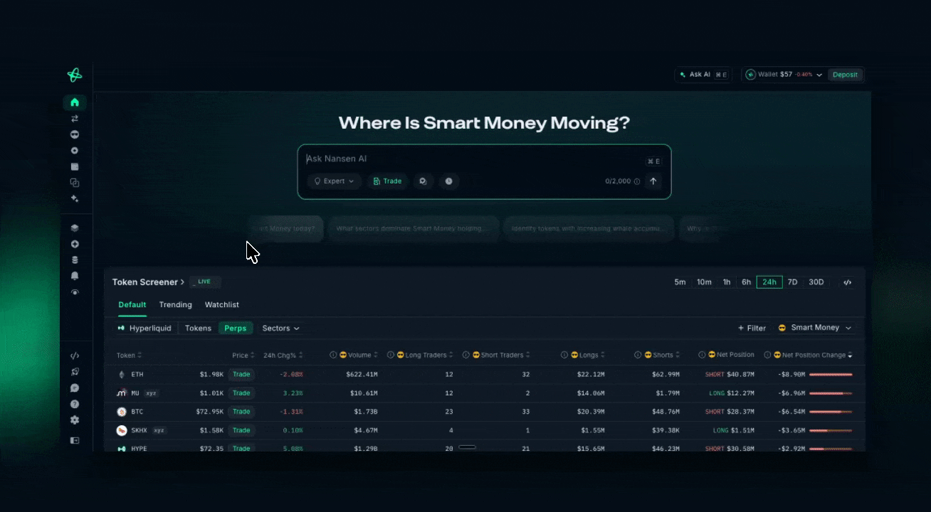Open the Home page from the sidebar
This screenshot has width=931, height=512.
[75, 102]
